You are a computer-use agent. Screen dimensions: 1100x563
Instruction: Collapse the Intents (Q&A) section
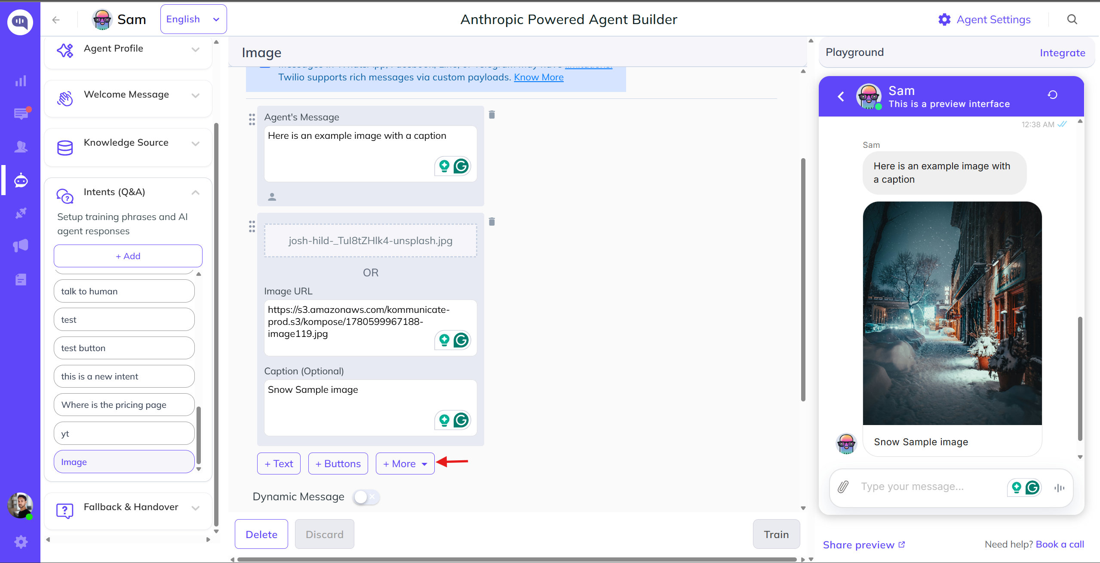click(x=196, y=192)
